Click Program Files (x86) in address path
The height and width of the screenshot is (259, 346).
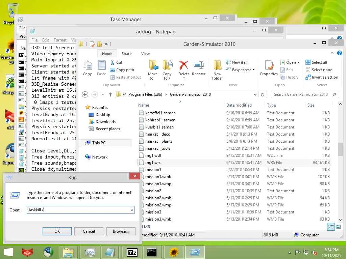(145, 94)
